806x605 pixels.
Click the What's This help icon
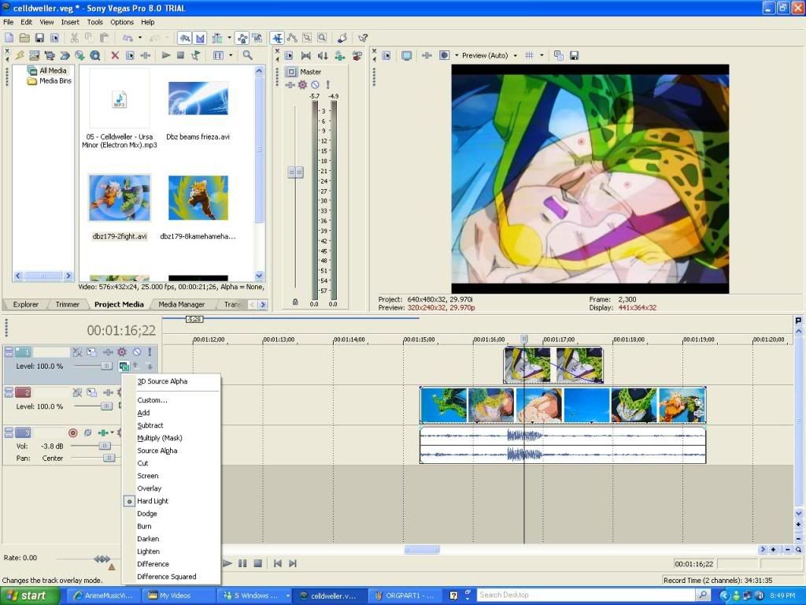[x=362, y=38]
